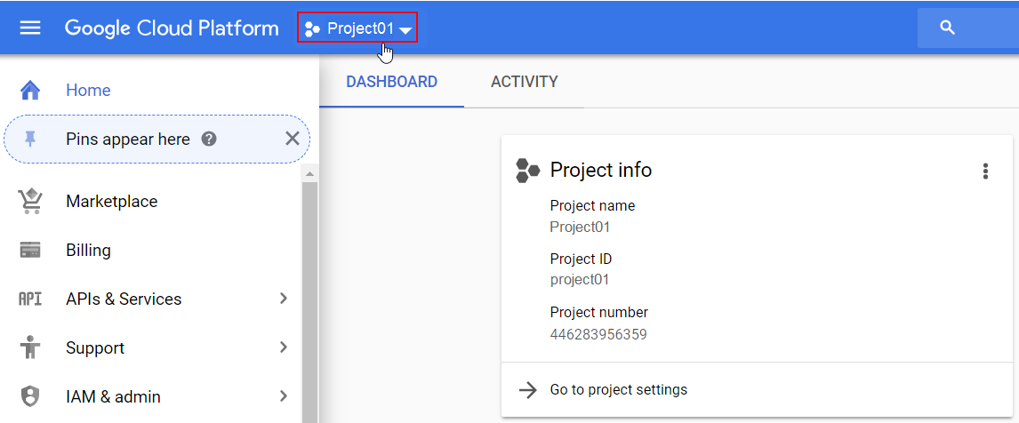
Task: Click the Marketplace shopping cart icon
Action: tap(30, 201)
